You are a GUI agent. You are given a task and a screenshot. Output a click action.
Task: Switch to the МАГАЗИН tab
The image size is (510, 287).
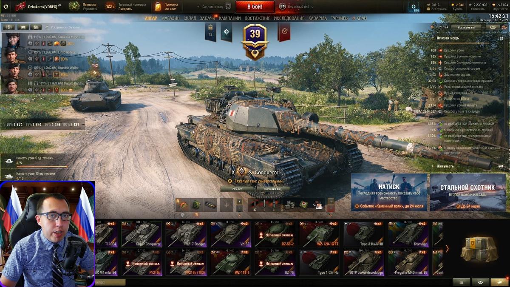(x=170, y=18)
